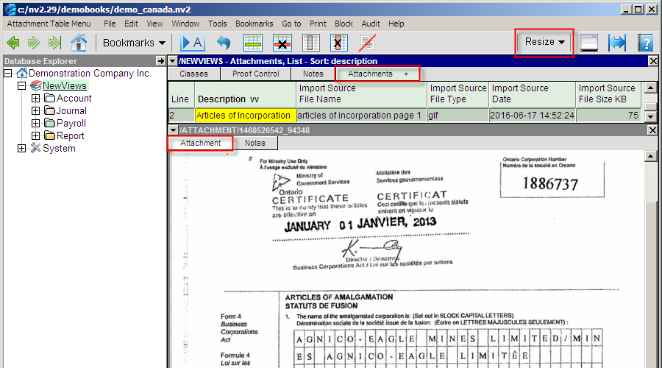
Task: Click the insert row icon
Action: tap(254, 43)
